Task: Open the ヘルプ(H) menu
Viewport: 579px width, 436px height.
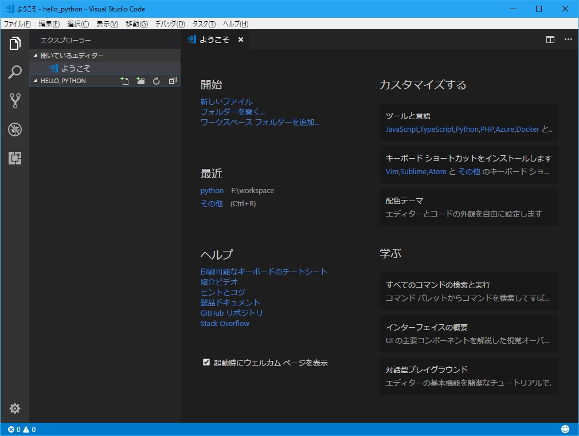Action: [236, 23]
